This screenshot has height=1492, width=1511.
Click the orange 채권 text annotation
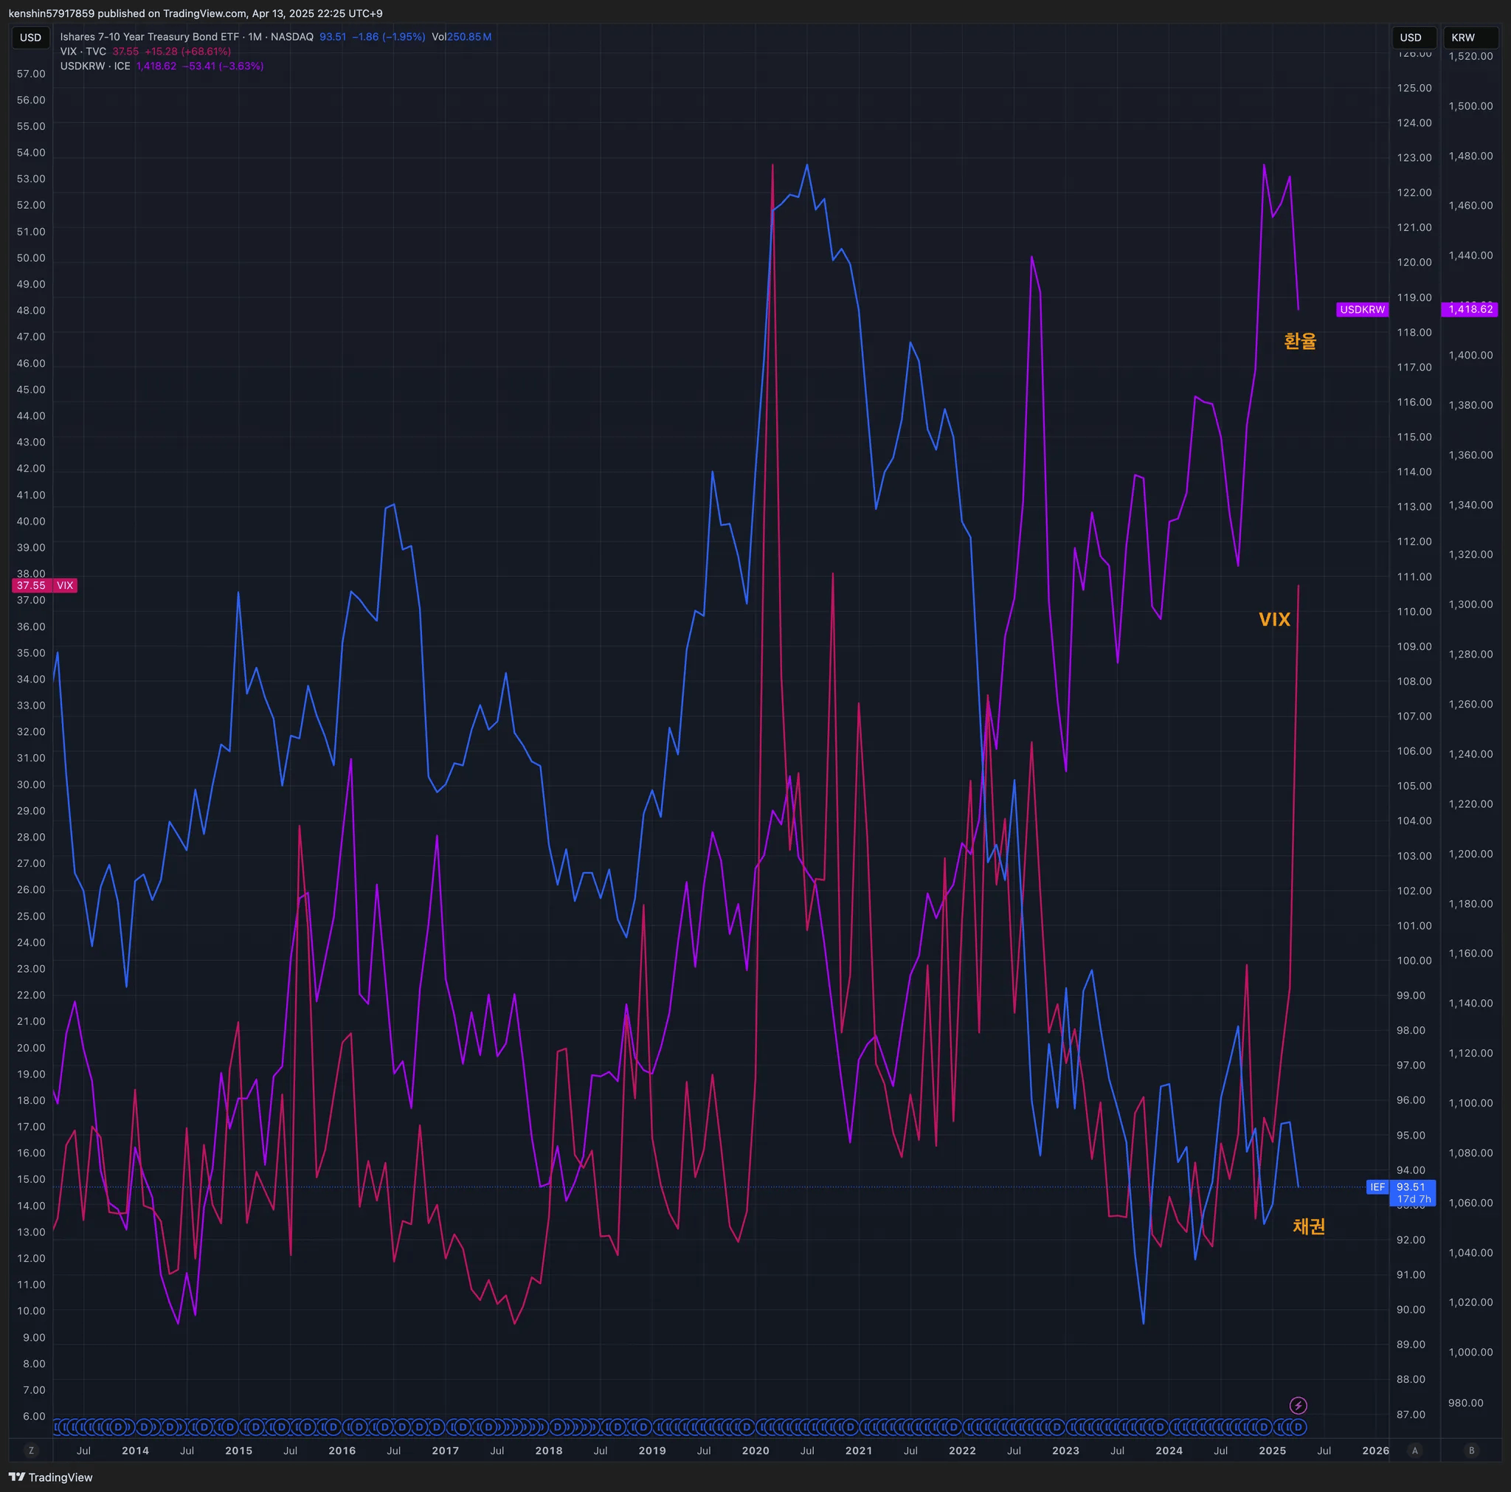(x=1308, y=1226)
